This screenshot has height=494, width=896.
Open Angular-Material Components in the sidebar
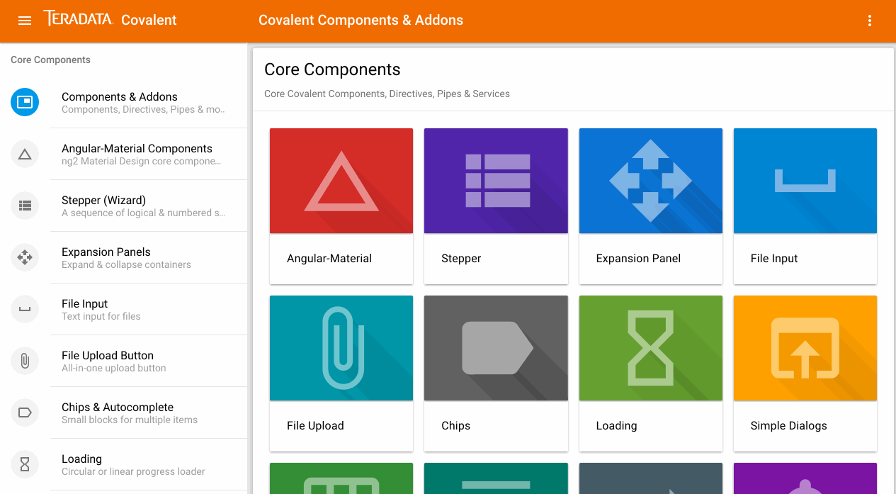[124, 154]
